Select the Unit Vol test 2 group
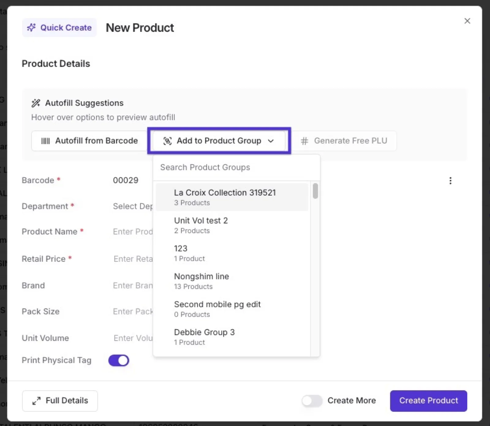The height and width of the screenshot is (426, 490). point(232,225)
